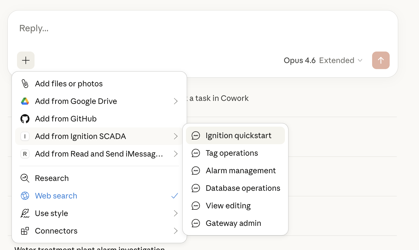Click the Ignition SCADA connector icon
Screen dimensions: 419x250
tap(25, 136)
